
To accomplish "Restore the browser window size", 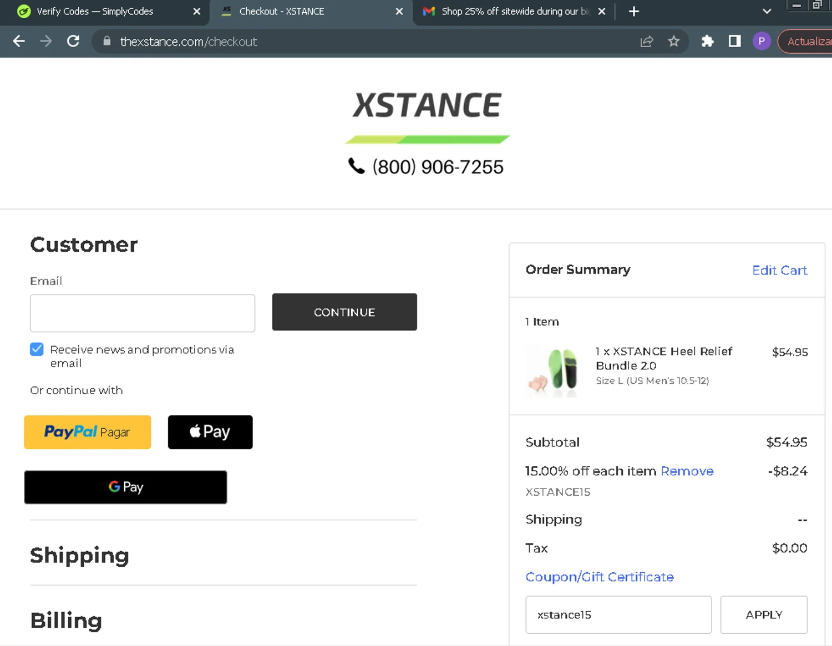I will pos(817,6).
